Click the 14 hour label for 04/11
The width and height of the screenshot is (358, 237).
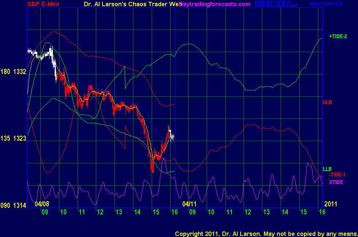pos(285,212)
